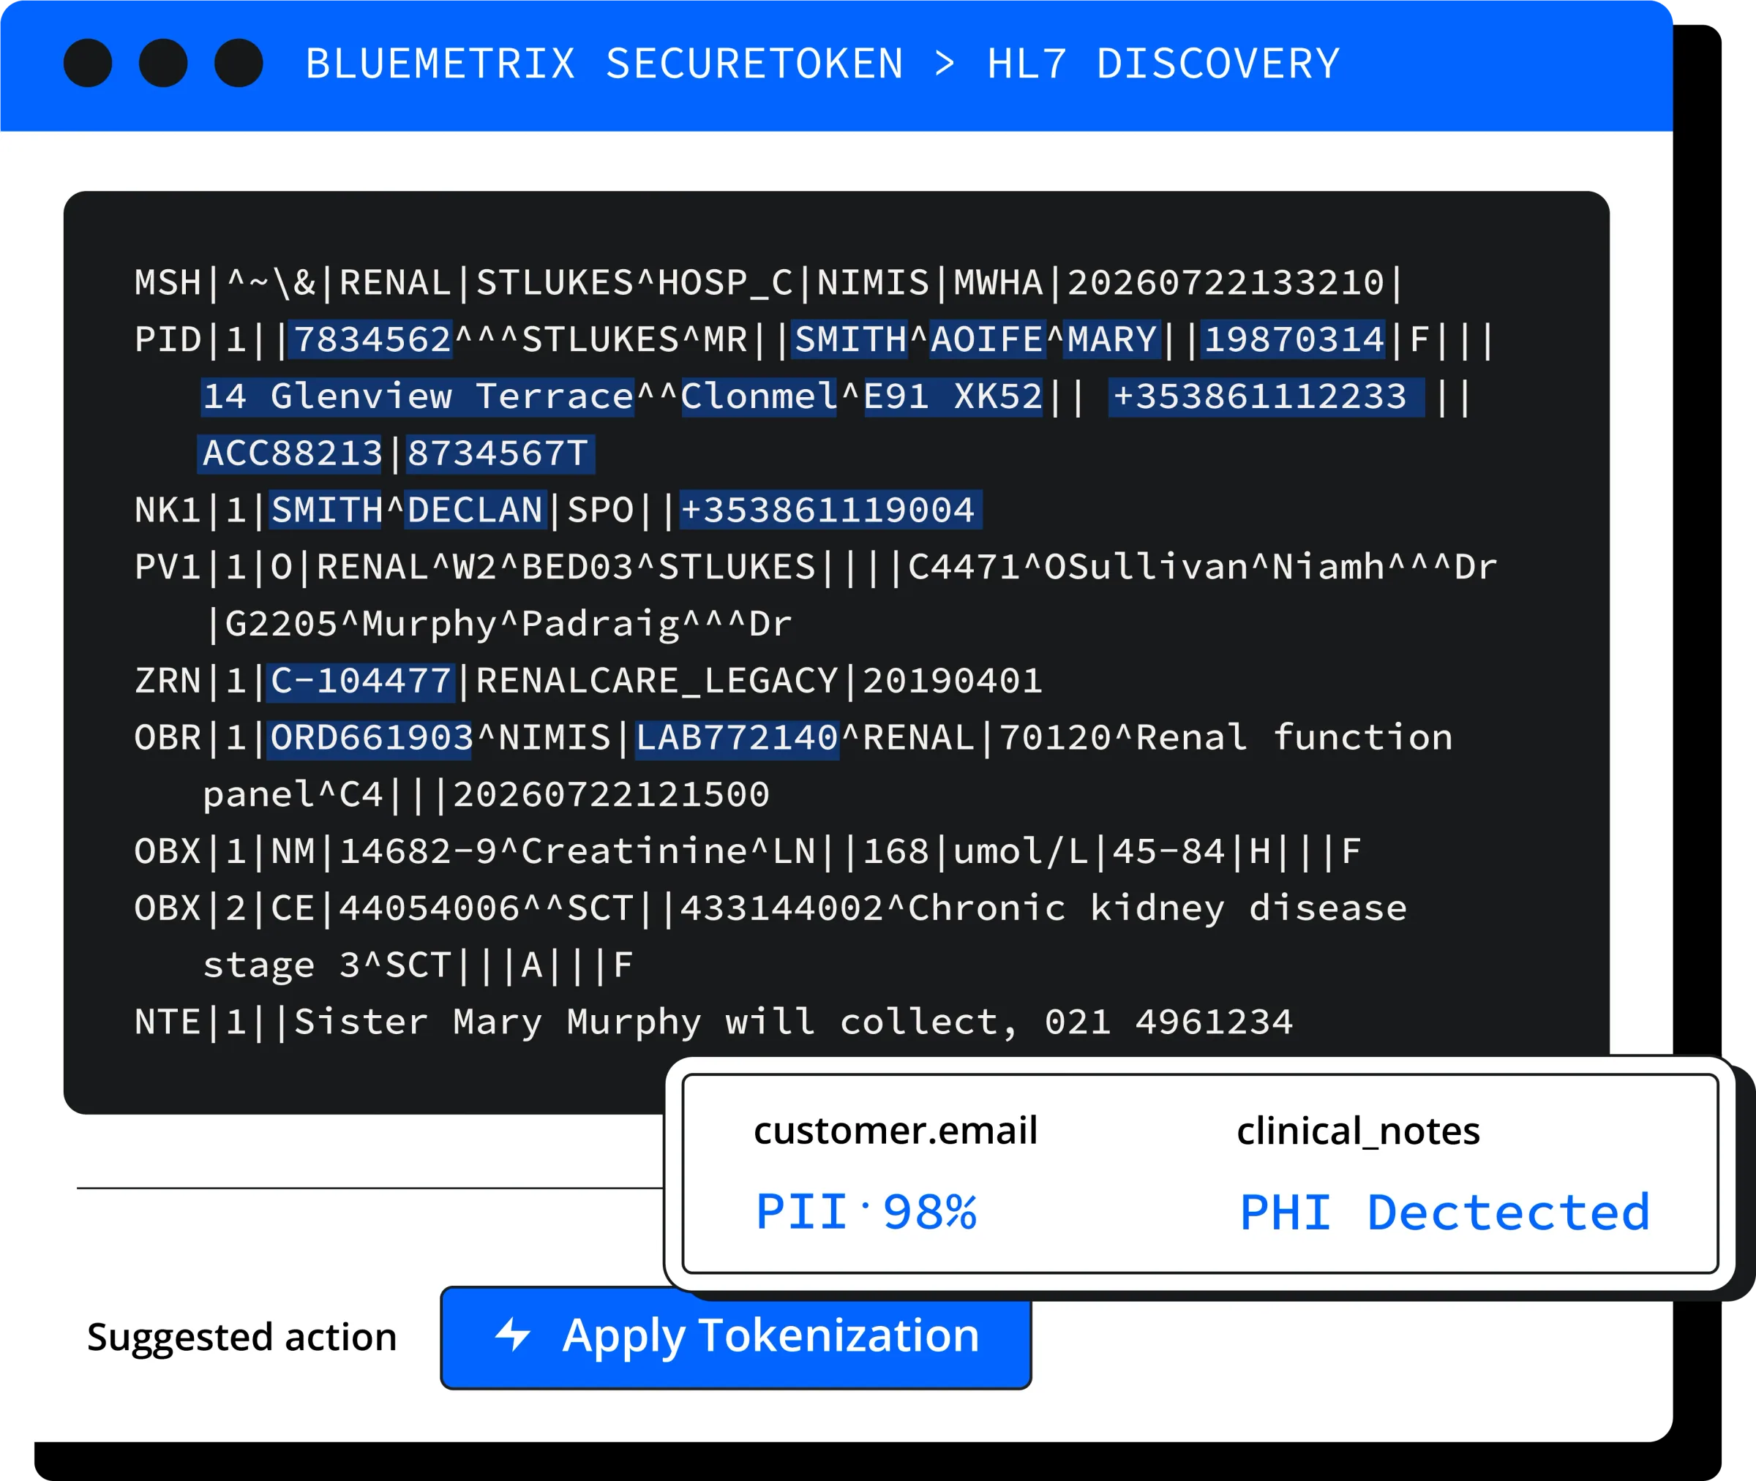Click the PII · 98% result
The width and height of the screenshot is (1756, 1481).
tap(867, 1213)
